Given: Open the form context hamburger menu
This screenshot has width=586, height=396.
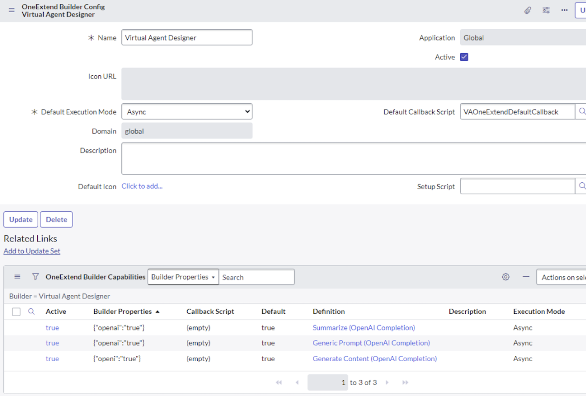Looking at the screenshot, I should pyautogui.click(x=12, y=10).
